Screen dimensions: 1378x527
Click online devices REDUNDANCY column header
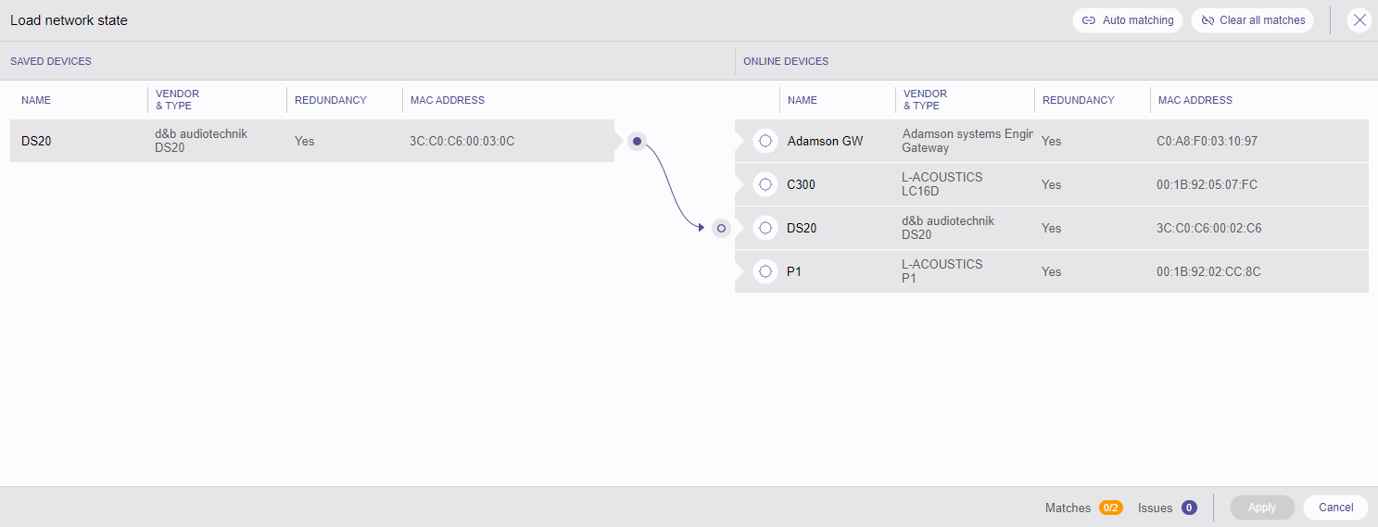(x=1079, y=100)
